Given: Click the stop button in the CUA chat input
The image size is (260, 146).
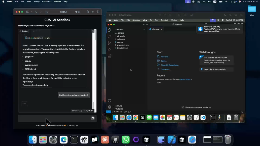Looking at the screenshot, I should click(93, 118).
